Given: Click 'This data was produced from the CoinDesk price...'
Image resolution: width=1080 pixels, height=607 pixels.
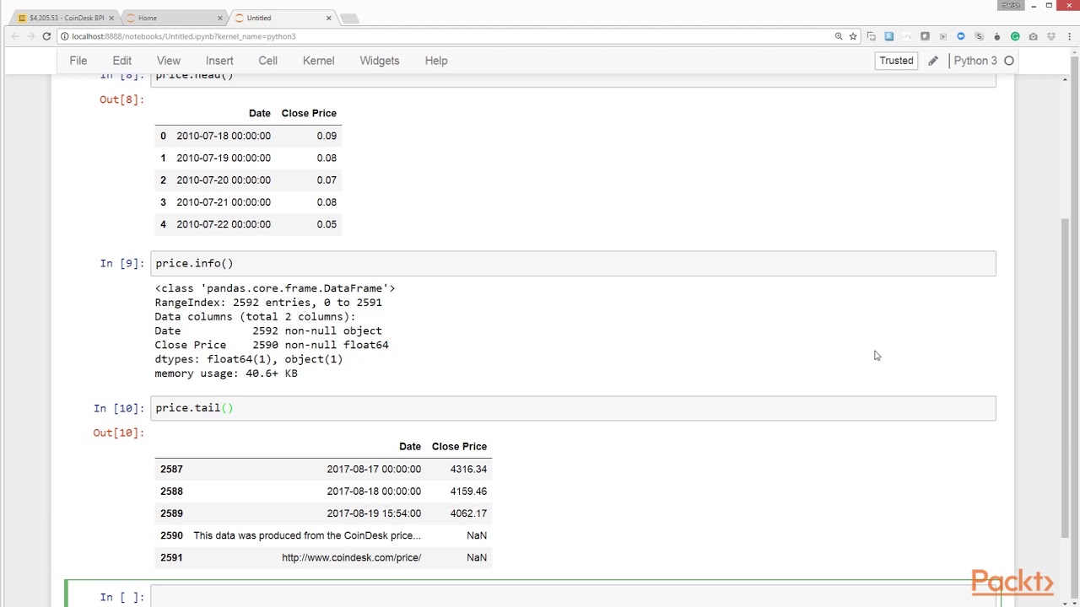Looking at the screenshot, I should 307,535.
